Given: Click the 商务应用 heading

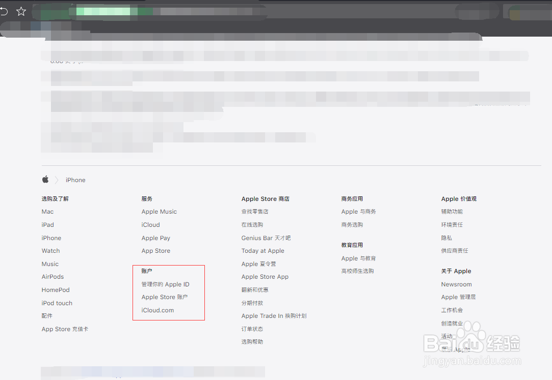Looking at the screenshot, I should pyautogui.click(x=352, y=199).
